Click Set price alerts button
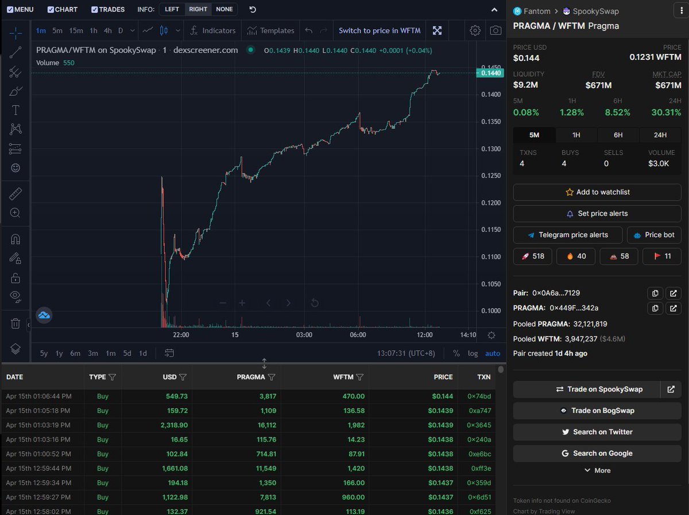This screenshot has width=689, height=515. pos(597,214)
